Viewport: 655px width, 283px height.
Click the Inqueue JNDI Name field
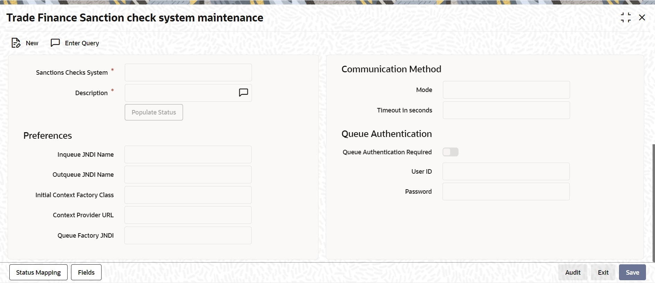tap(188, 154)
